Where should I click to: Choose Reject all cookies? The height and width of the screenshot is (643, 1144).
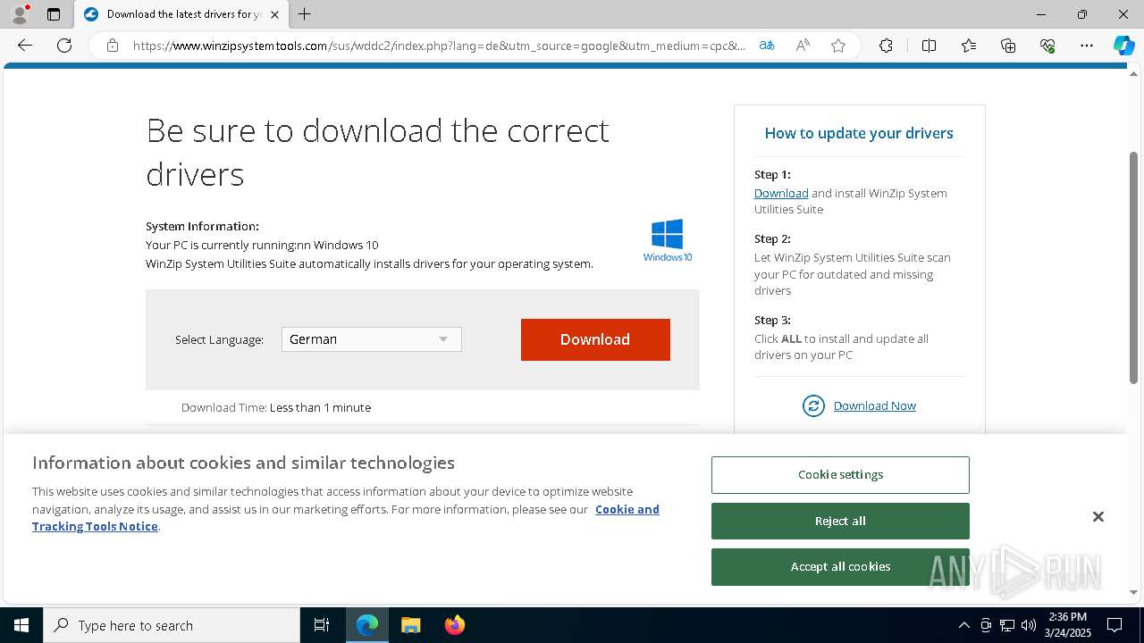(840, 521)
